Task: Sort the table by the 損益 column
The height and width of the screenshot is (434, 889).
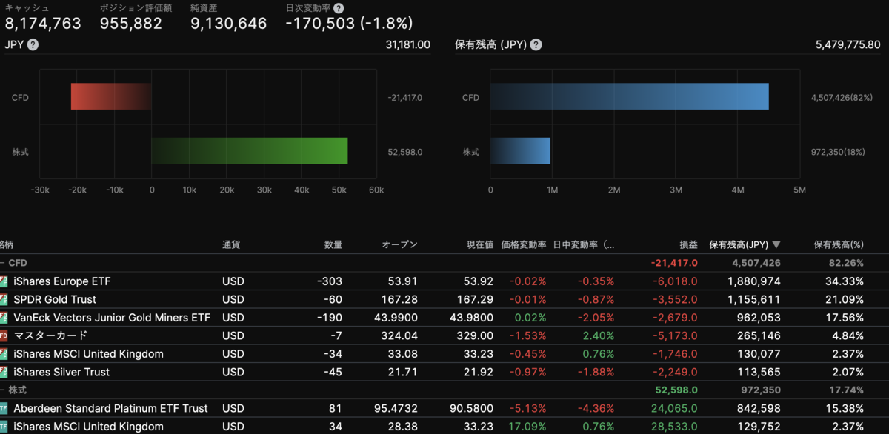Action: [689, 245]
